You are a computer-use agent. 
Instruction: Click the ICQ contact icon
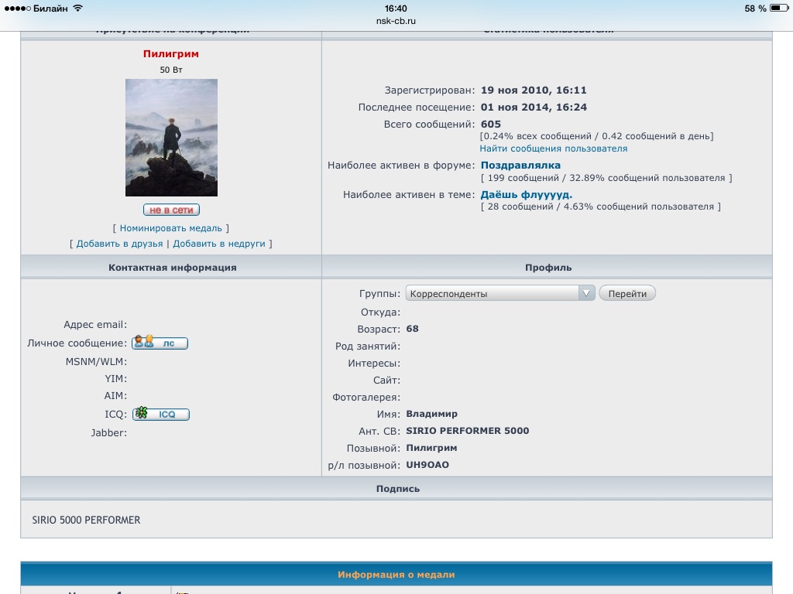160,414
